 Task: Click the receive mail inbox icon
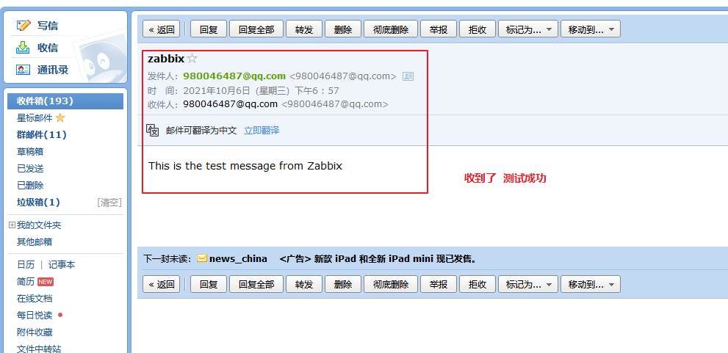(23, 47)
